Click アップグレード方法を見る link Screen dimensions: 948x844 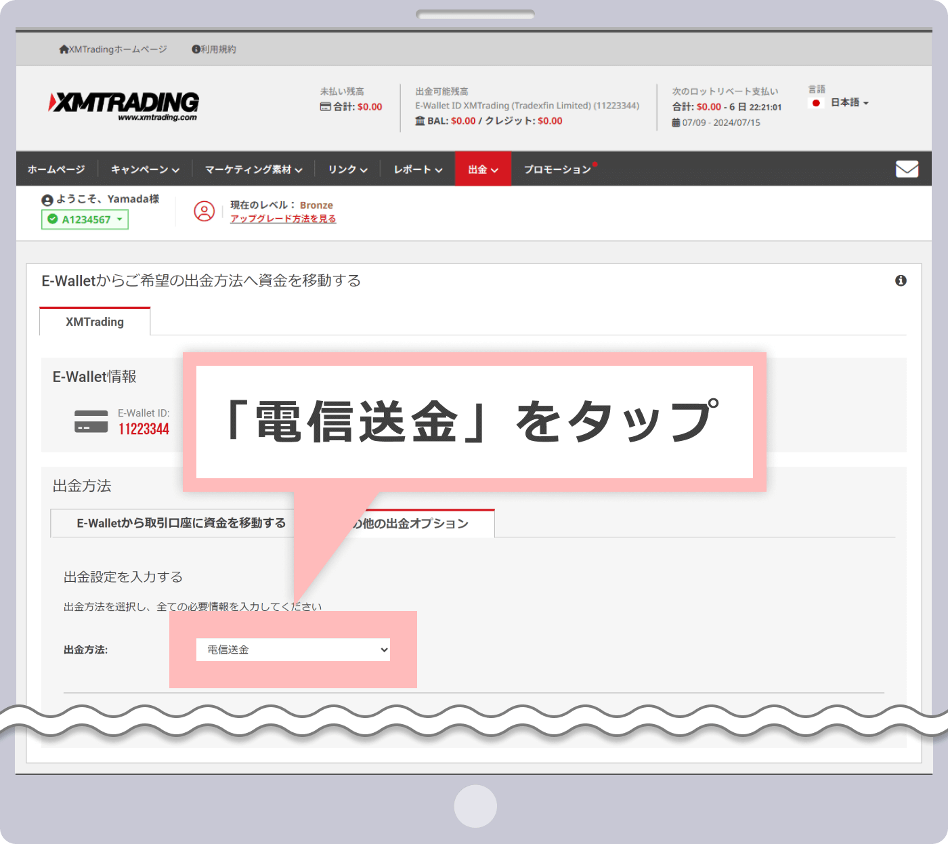[x=283, y=219]
